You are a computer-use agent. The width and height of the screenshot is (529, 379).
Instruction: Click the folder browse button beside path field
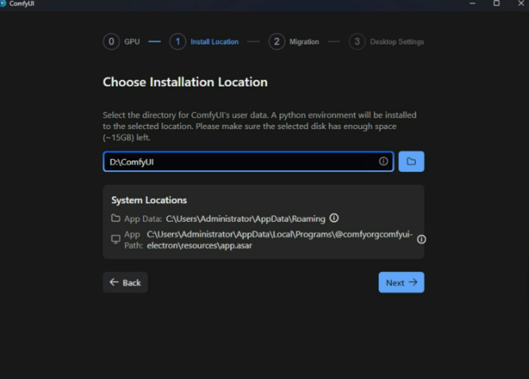pos(411,161)
